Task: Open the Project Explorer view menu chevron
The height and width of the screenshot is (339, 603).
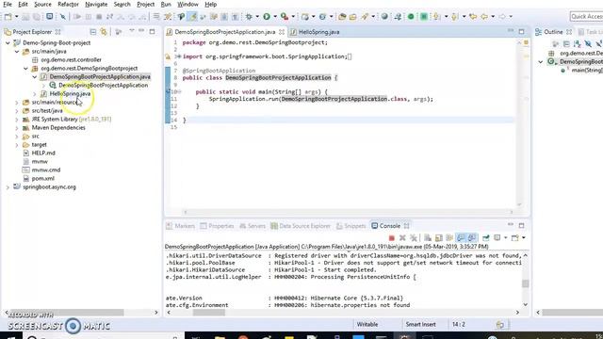Action: coord(132,31)
